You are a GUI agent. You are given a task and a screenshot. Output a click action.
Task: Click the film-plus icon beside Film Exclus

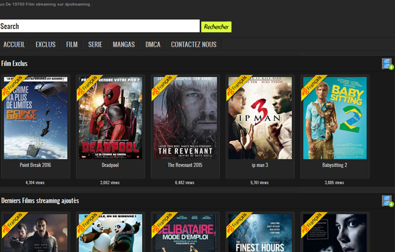[x=388, y=64]
